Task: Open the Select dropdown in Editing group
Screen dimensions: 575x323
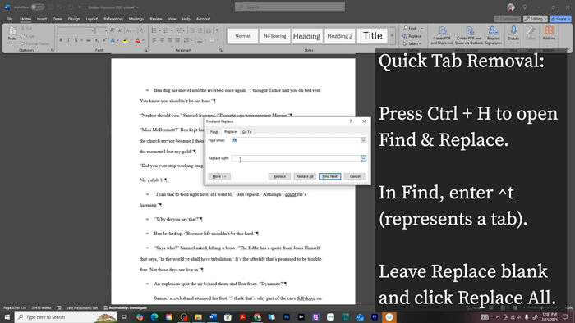Action: point(412,43)
